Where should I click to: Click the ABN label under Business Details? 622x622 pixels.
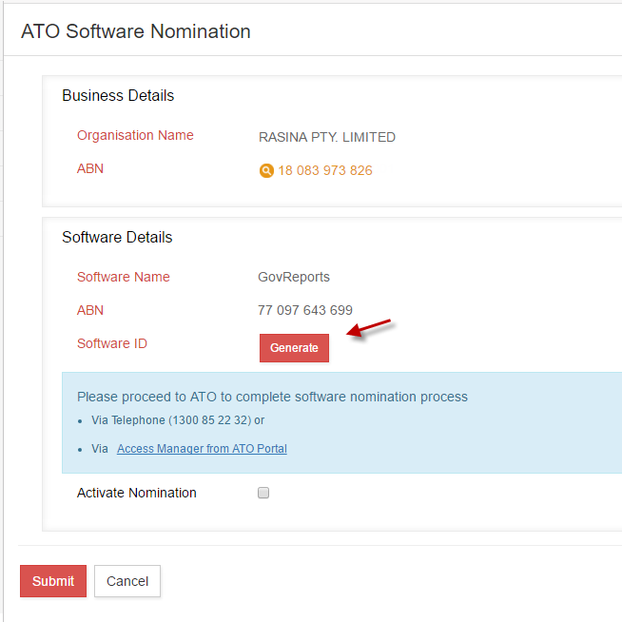[90, 168]
